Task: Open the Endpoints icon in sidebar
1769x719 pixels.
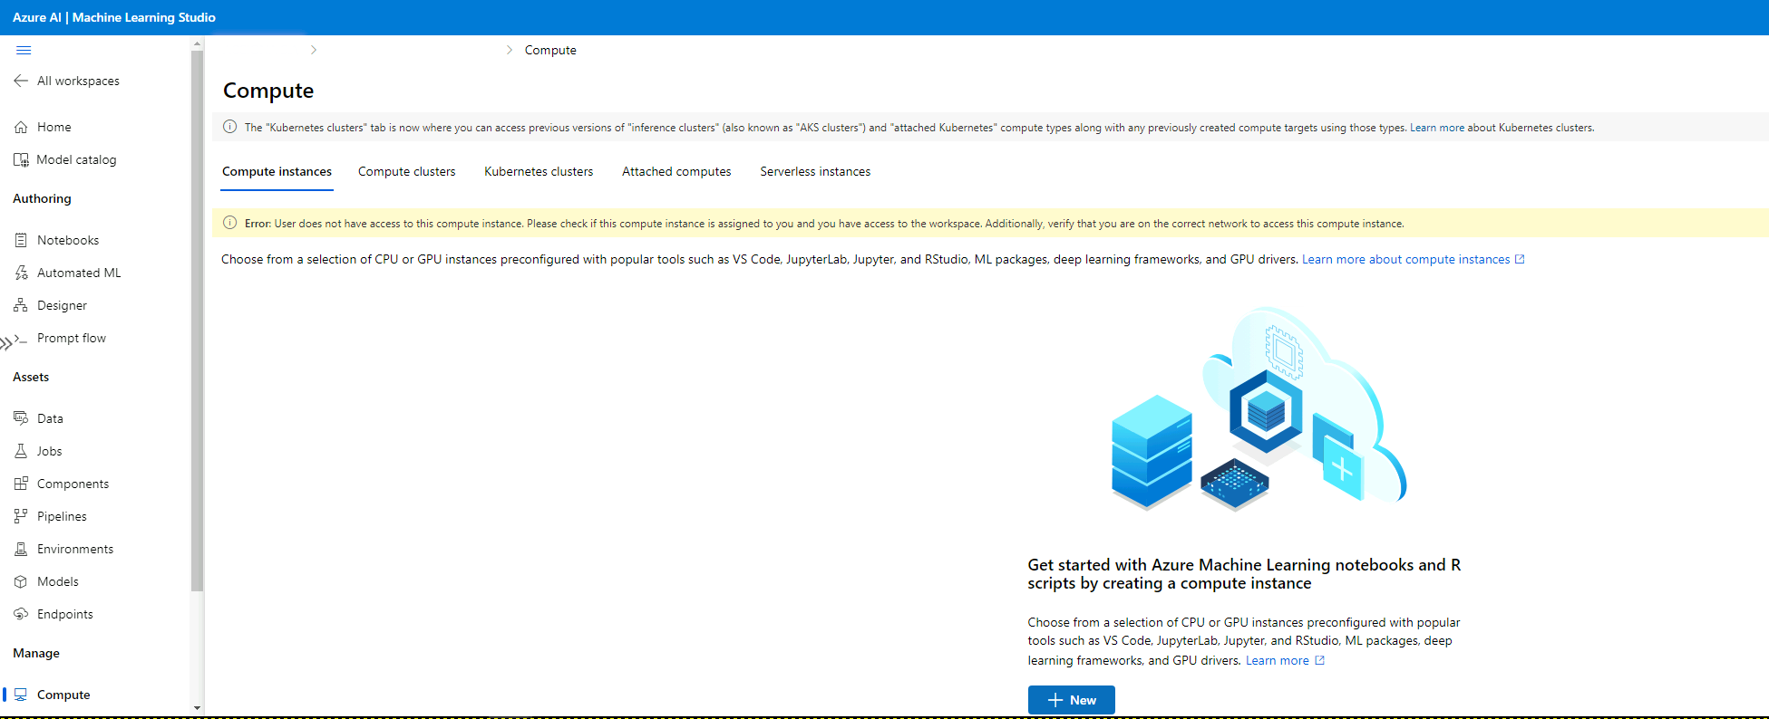Action: click(x=21, y=614)
